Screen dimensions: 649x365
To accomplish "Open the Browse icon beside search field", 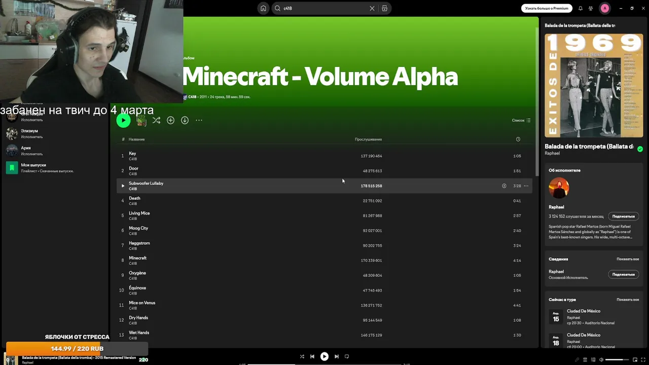I will click(x=384, y=8).
